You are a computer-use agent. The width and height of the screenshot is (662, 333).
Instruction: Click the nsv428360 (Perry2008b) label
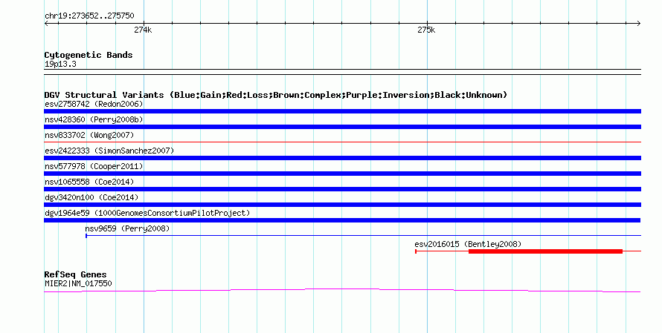coord(94,119)
